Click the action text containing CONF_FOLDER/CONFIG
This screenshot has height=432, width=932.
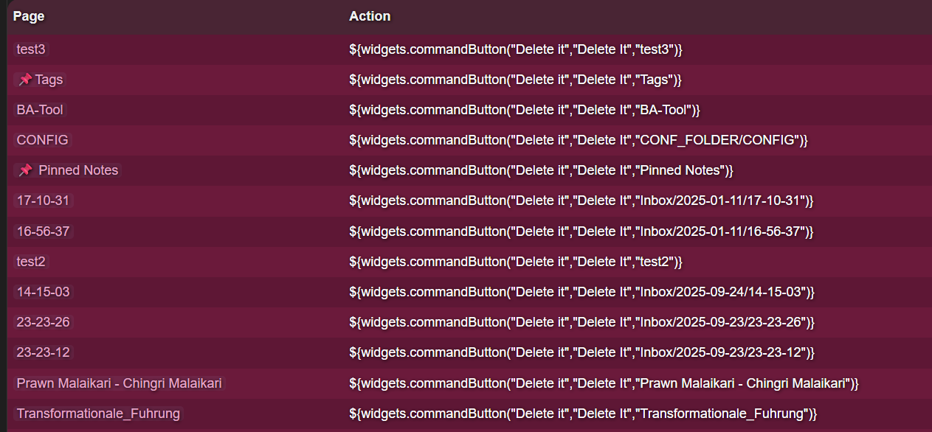pyautogui.click(x=579, y=140)
